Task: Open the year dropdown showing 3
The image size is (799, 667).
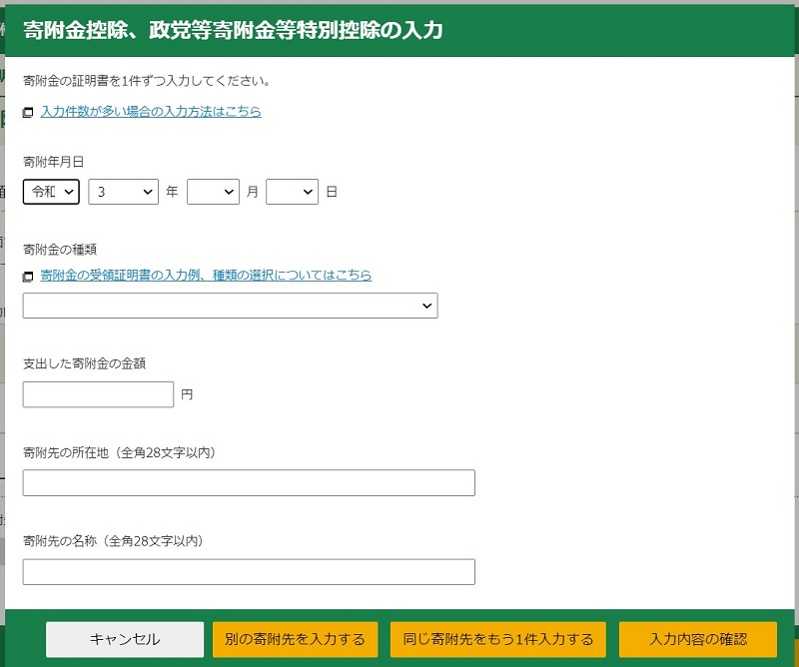Action: [122, 191]
